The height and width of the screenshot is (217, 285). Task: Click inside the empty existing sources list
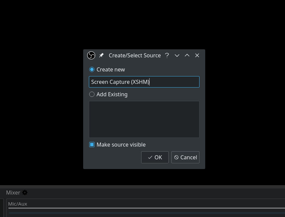[x=144, y=119]
